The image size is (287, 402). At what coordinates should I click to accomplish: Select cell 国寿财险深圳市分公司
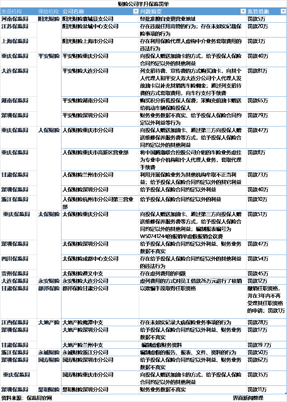(100, 363)
